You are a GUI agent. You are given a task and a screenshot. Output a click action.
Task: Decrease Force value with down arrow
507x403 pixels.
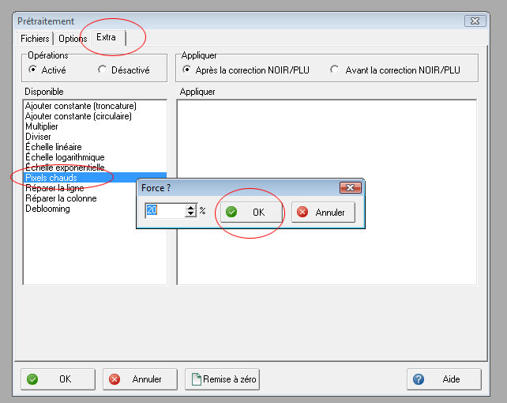[191, 214]
